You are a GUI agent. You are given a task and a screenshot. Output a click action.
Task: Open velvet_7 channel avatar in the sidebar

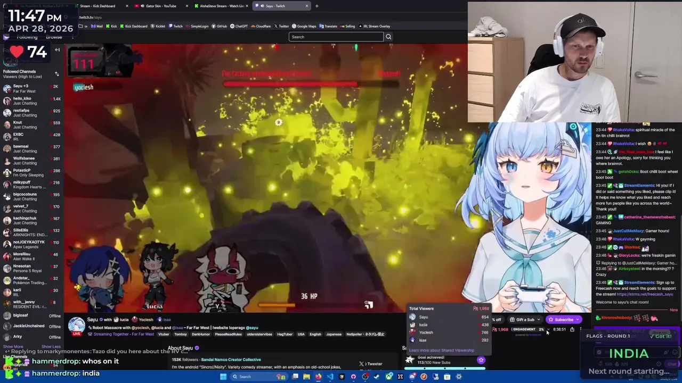(7, 208)
